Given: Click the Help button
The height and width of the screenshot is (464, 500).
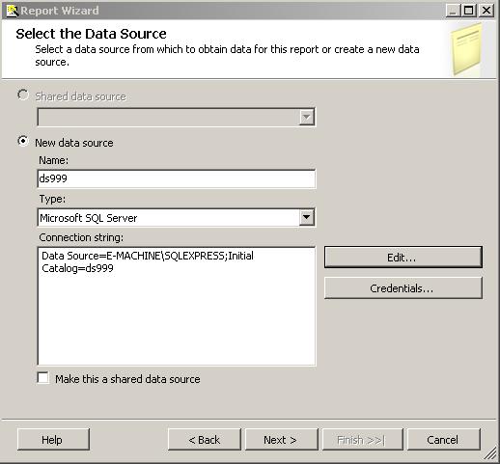Looking at the screenshot, I should (x=53, y=440).
